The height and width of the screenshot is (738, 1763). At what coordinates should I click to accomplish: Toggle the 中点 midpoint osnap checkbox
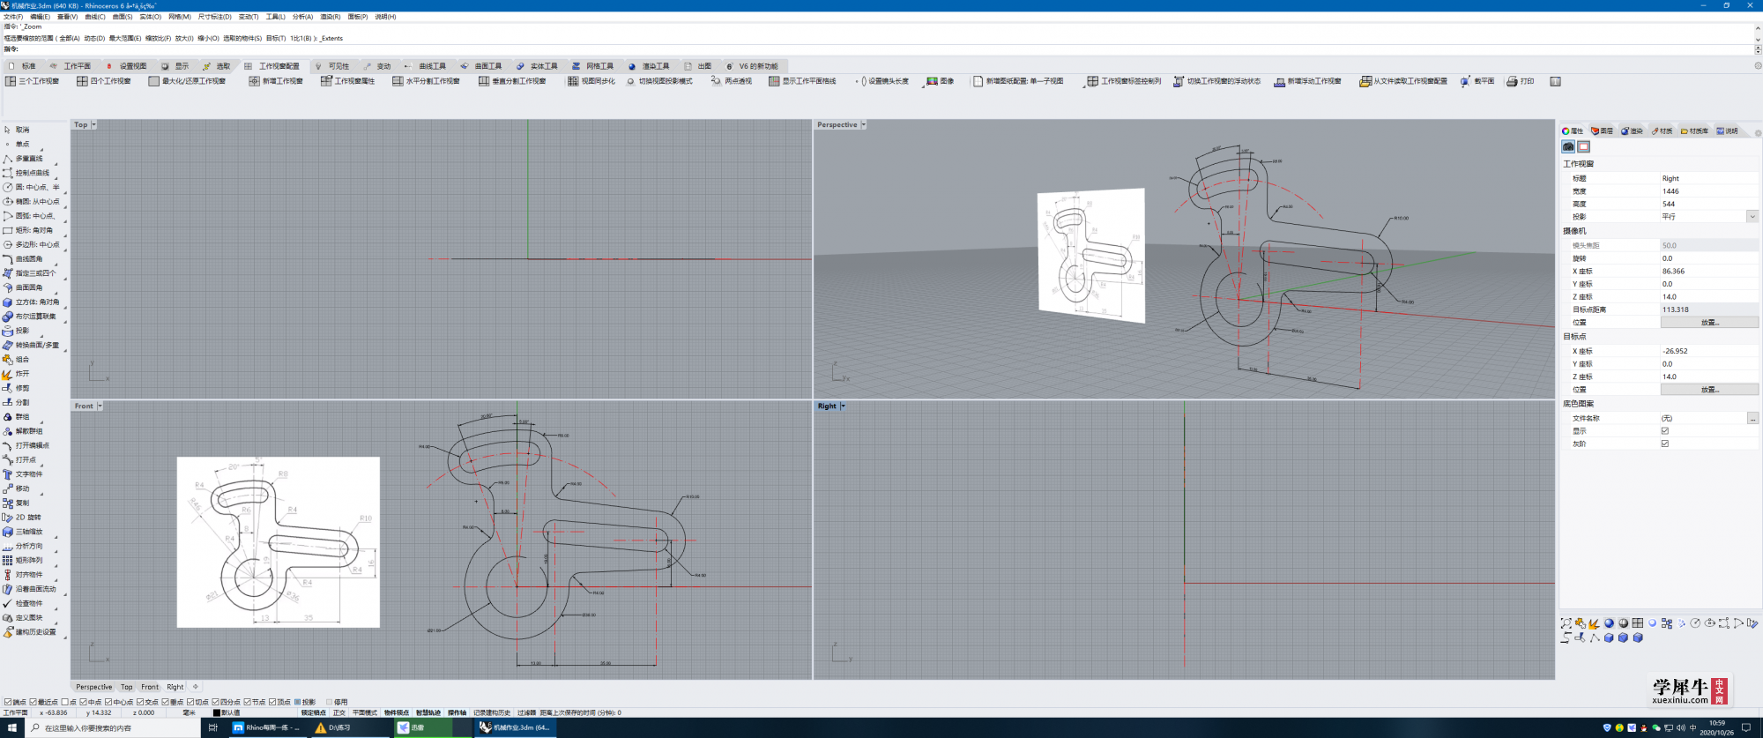[x=84, y=702]
